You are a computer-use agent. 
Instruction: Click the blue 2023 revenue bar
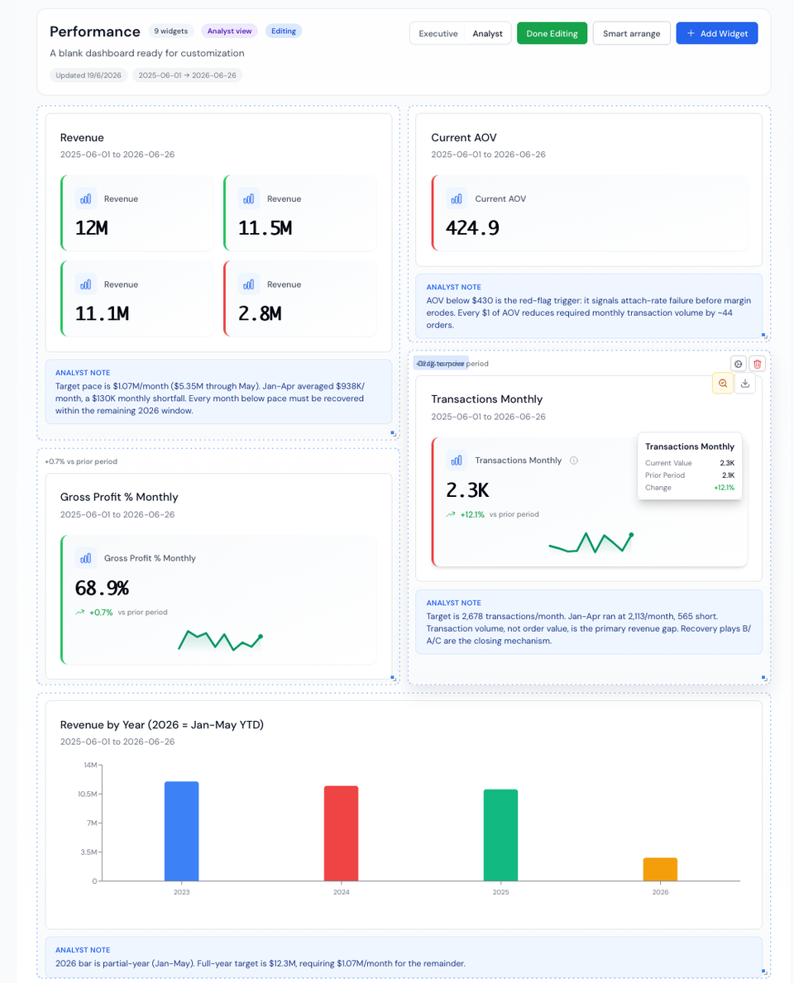[181, 831]
